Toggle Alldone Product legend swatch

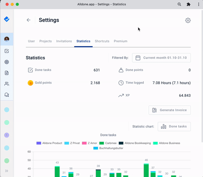[39, 143]
